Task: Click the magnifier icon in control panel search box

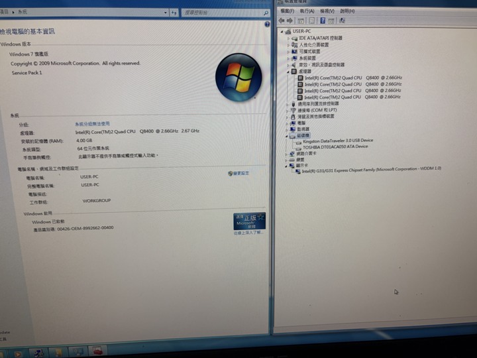Action: [x=266, y=13]
